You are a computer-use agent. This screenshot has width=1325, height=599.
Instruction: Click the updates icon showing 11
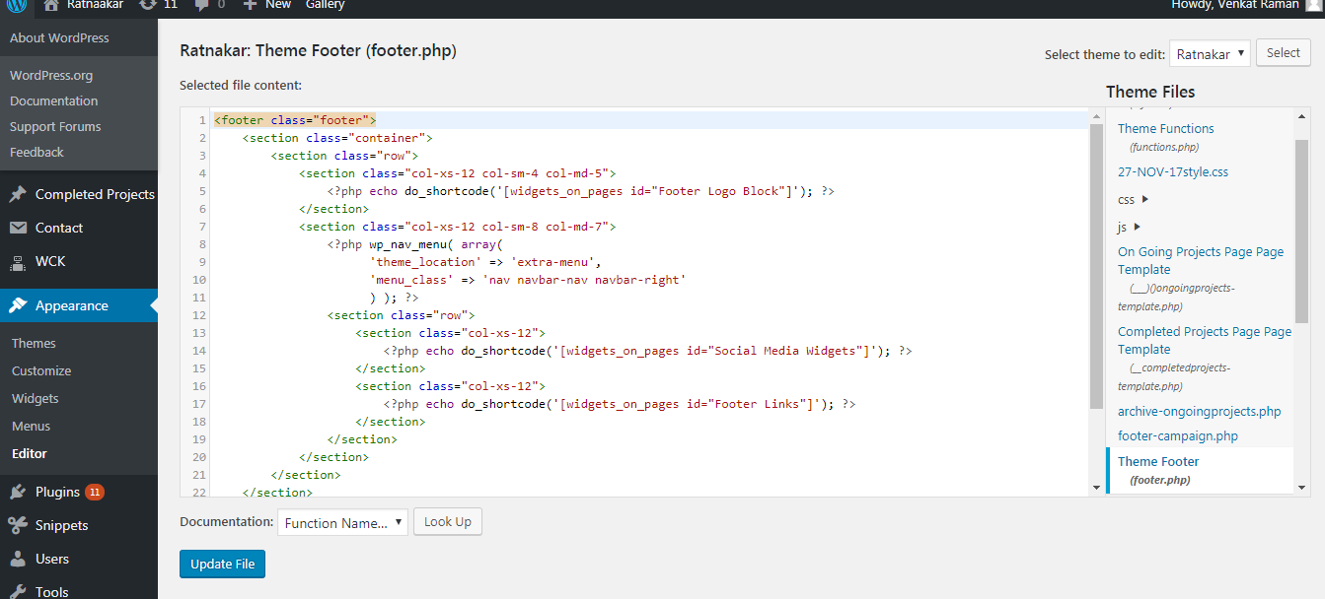(148, 5)
